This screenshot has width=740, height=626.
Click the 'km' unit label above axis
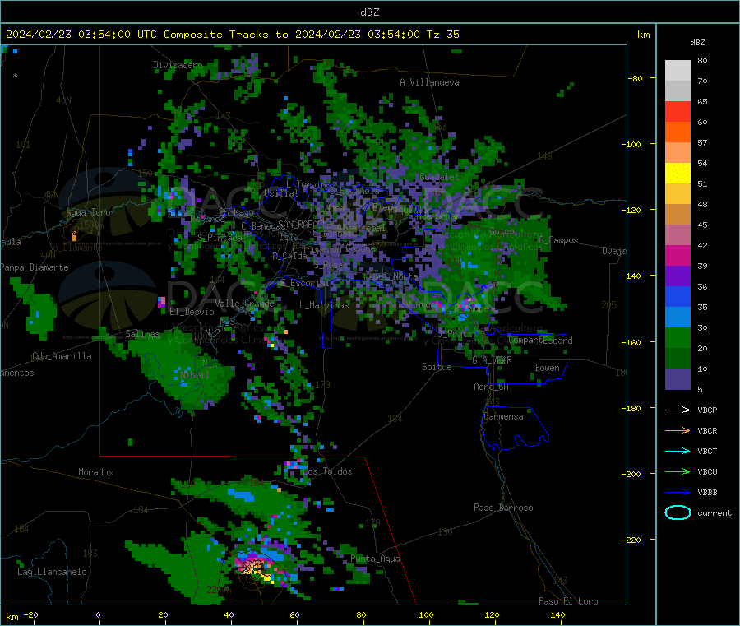(643, 35)
